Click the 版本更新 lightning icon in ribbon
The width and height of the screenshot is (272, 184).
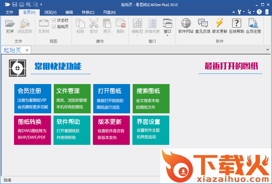[220, 24]
